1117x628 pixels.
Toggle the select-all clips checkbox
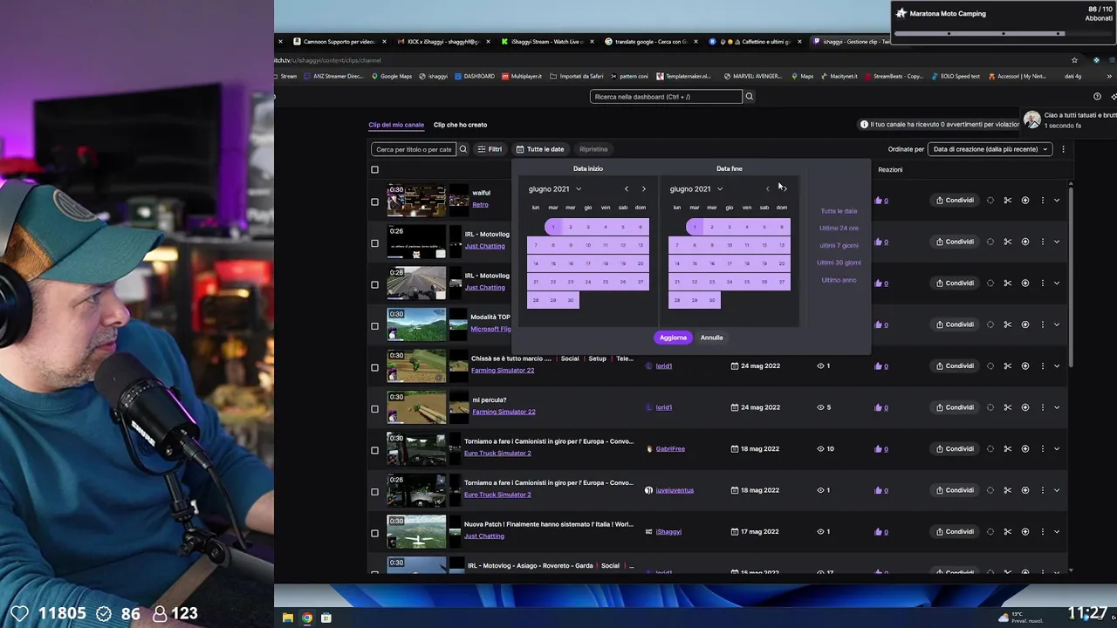[374, 169]
